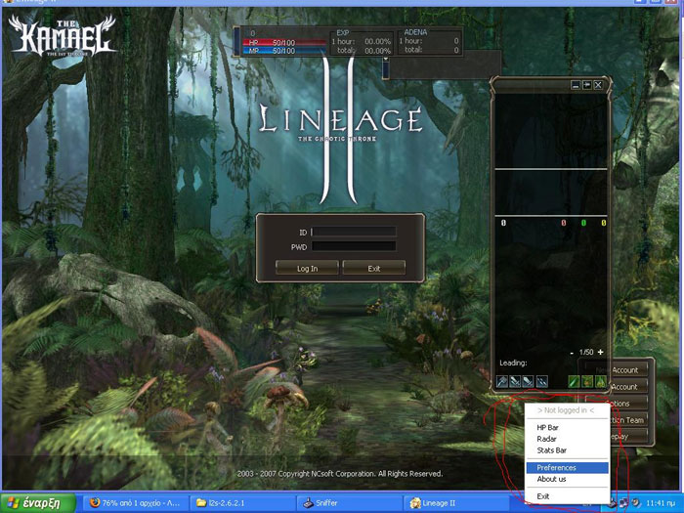The height and width of the screenshot is (513, 684).
Task: Open the Windows Start button έναρξη
Action: (x=38, y=503)
